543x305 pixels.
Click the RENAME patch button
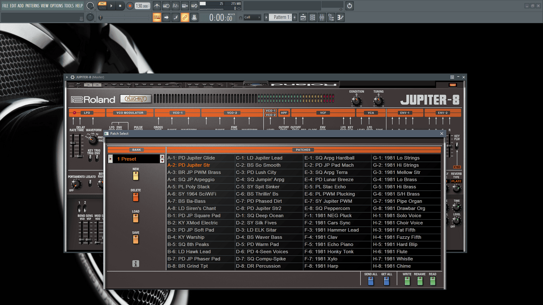coord(420,281)
